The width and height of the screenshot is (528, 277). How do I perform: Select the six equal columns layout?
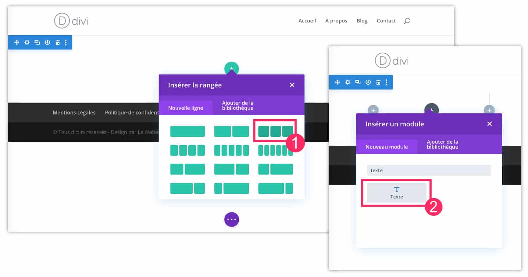point(276,150)
